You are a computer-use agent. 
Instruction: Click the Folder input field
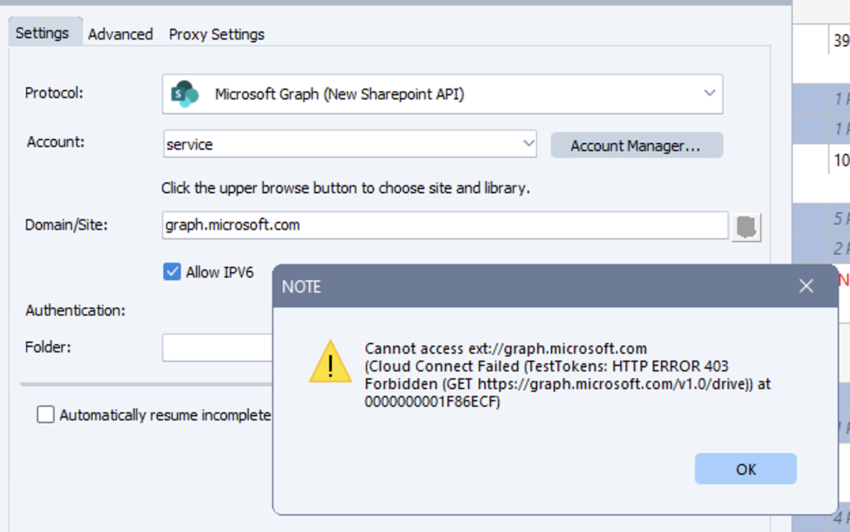218,348
